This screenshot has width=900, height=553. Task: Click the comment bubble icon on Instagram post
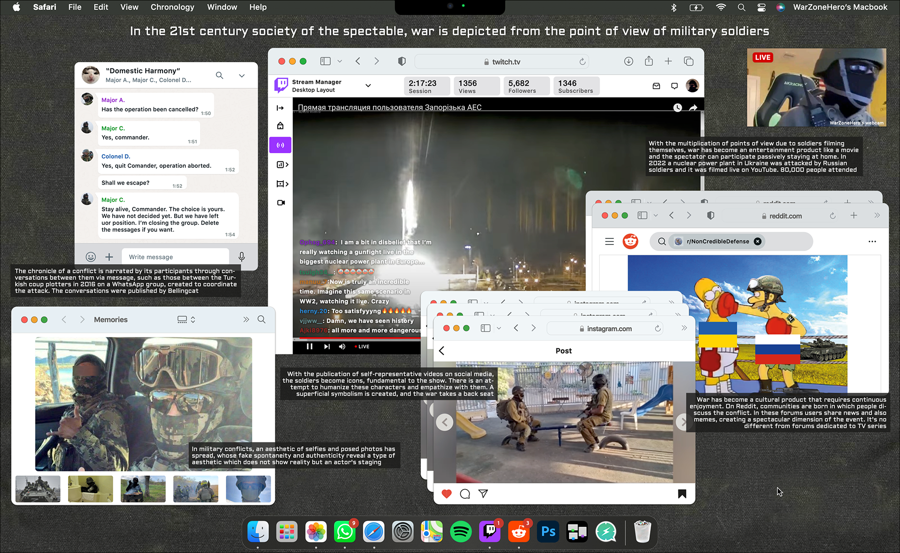(464, 494)
